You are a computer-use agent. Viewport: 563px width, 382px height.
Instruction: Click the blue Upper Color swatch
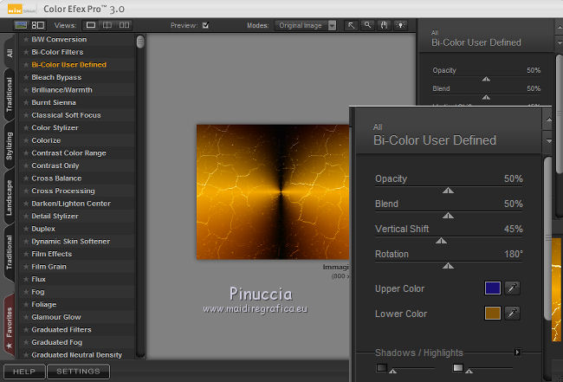pos(492,288)
